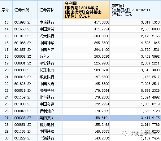Select market value 2,007.2211

(135, 63)
